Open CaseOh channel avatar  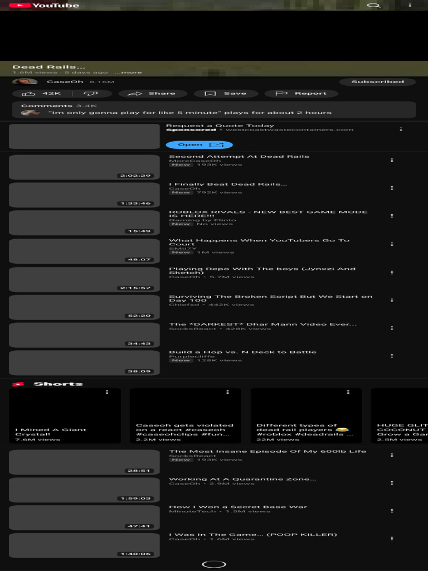(25, 81)
